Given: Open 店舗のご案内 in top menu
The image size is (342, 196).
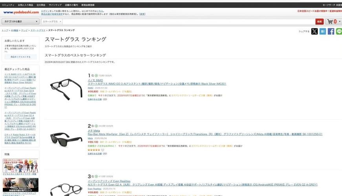Looking at the screenshot, I should tap(71, 5).
